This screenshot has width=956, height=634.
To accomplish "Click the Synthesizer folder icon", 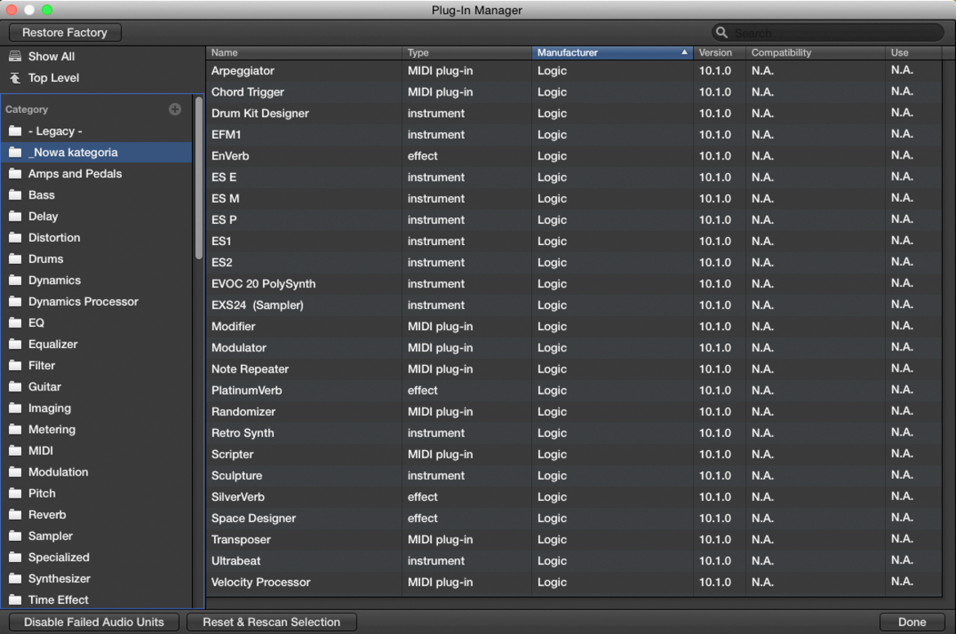I will (x=16, y=579).
